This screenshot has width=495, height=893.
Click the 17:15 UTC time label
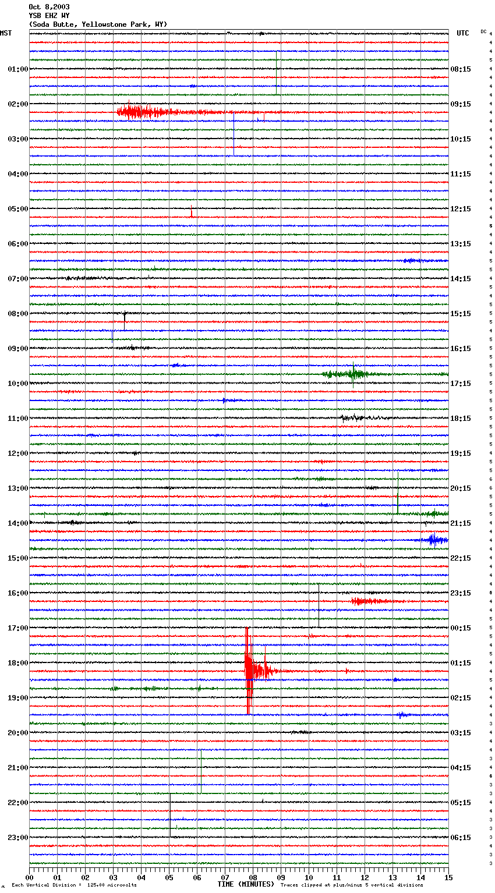(x=461, y=384)
